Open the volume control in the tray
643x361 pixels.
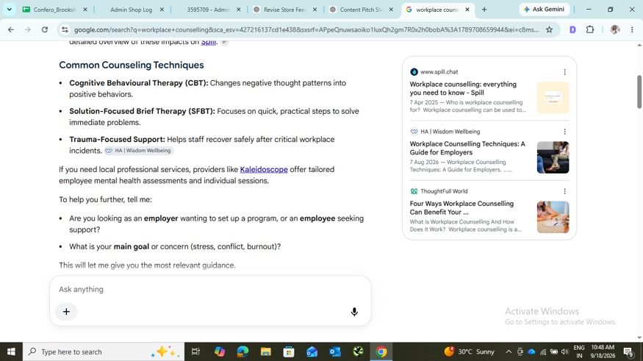[x=566, y=351]
